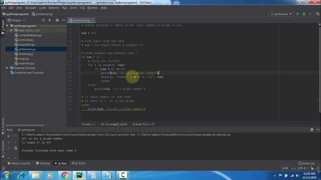The height and width of the screenshot is (180, 321).
Task: Open the 6: TODO tool window
Action: point(79,163)
